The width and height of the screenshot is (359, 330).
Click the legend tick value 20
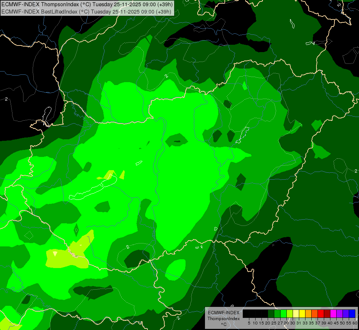pyautogui.click(x=268, y=323)
